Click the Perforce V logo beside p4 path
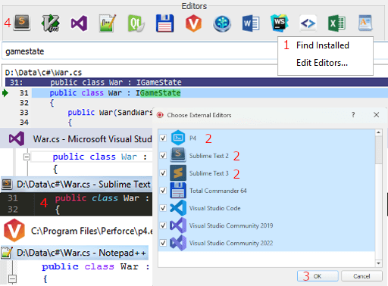388x286 pixels. pyautogui.click(x=14, y=230)
